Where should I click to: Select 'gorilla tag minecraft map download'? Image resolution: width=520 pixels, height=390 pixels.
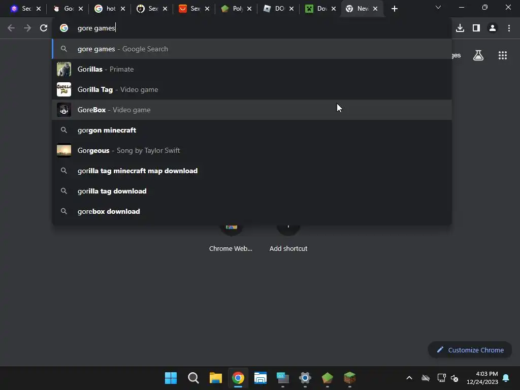(252, 171)
